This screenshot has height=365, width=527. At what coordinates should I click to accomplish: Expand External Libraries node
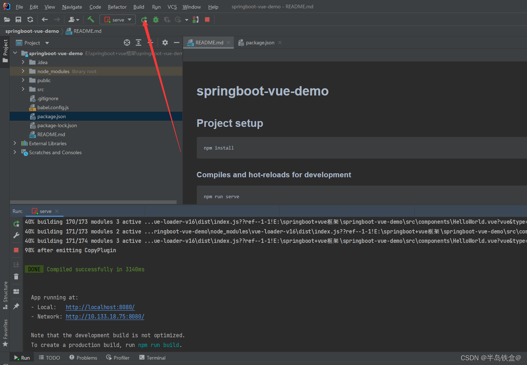(x=15, y=143)
